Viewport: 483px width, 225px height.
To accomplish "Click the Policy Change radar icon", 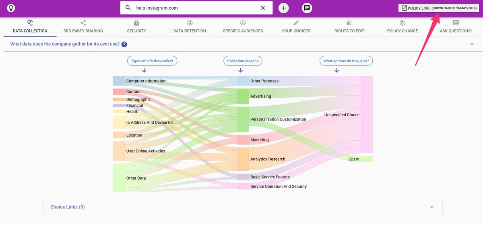I will (402, 23).
